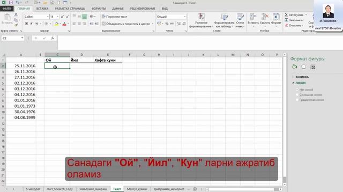343x192 pixels.
Task: Align cell content to bottom
Action: pos(84,17)
